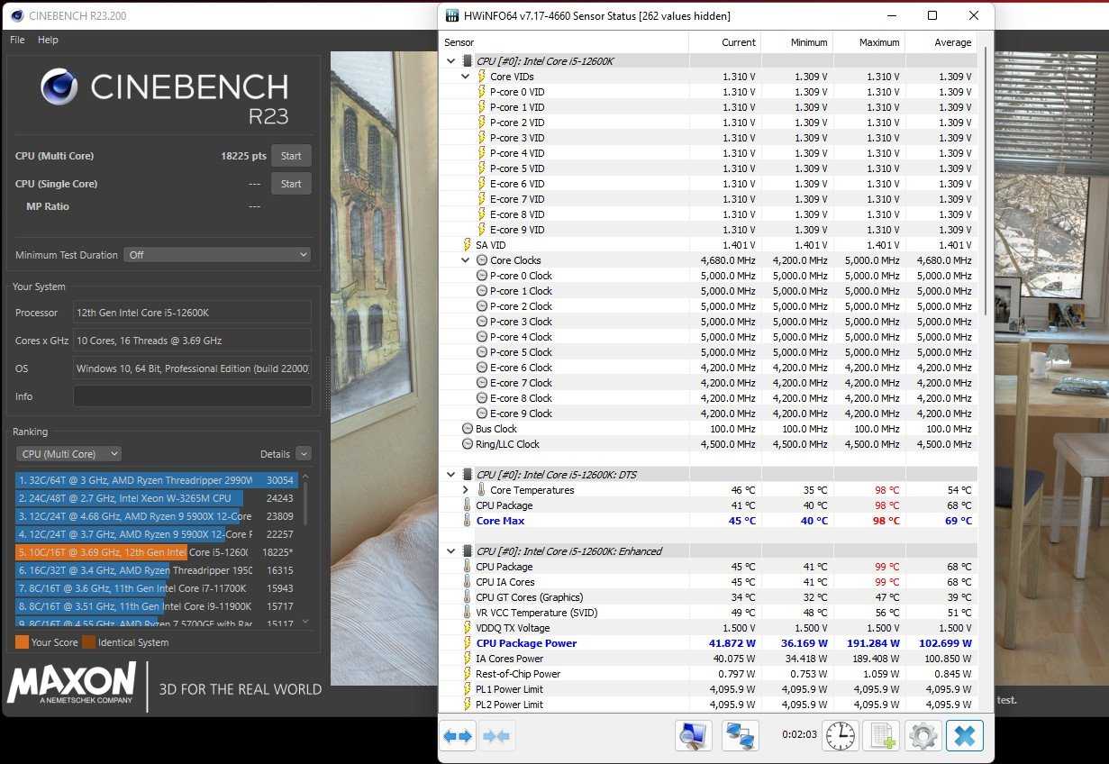Open the HWiNFO remote network computers icon
The width and height of the screenshot is (1109, 764).
point(741,736)
